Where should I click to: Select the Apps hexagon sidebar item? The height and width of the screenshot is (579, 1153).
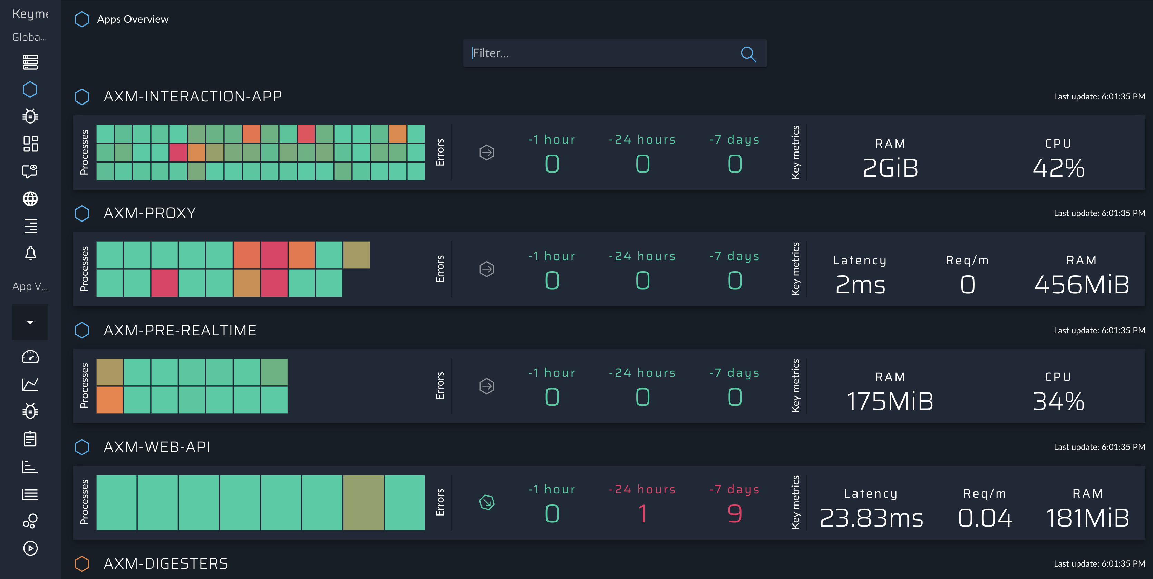pos(30,89)
